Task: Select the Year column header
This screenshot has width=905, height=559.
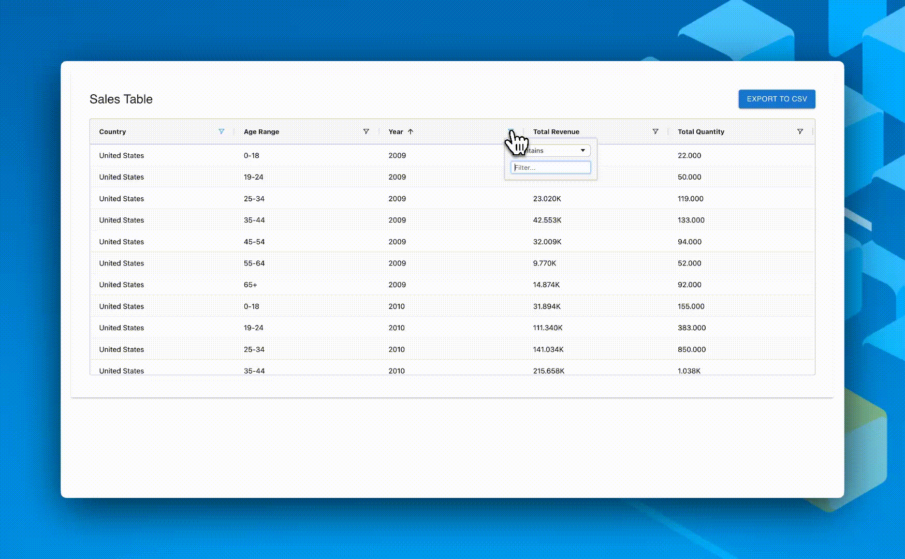Action: tap(396, 131)
